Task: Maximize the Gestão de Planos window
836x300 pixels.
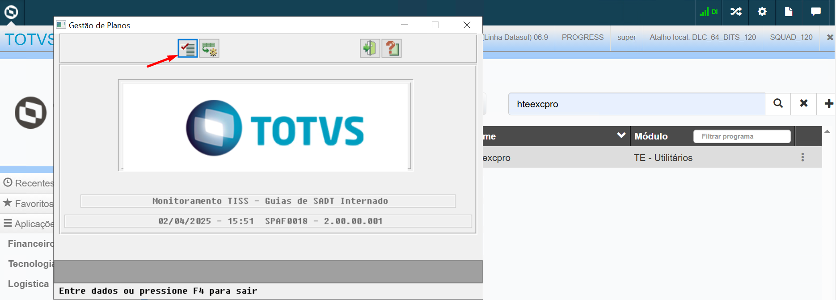Action: coord(435,25)
